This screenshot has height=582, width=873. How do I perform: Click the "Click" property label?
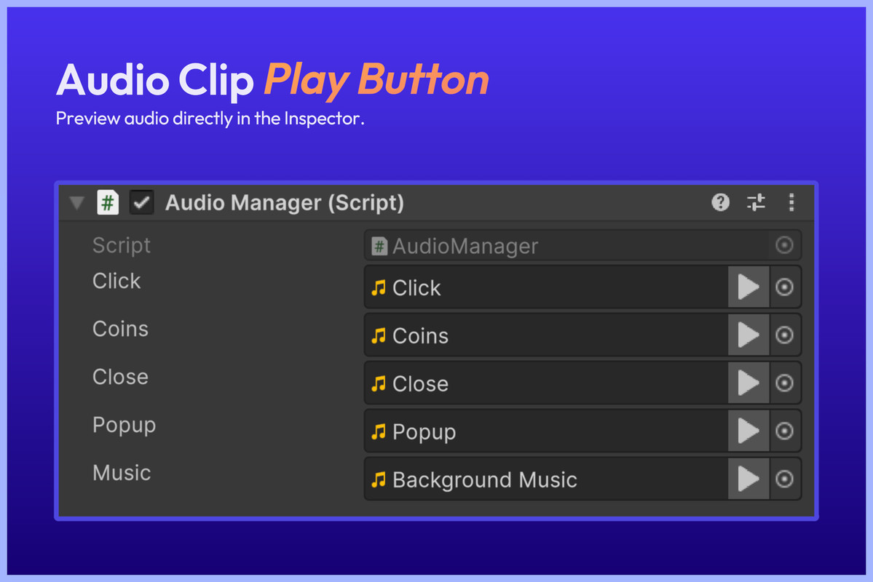click(x=116, y=281)
